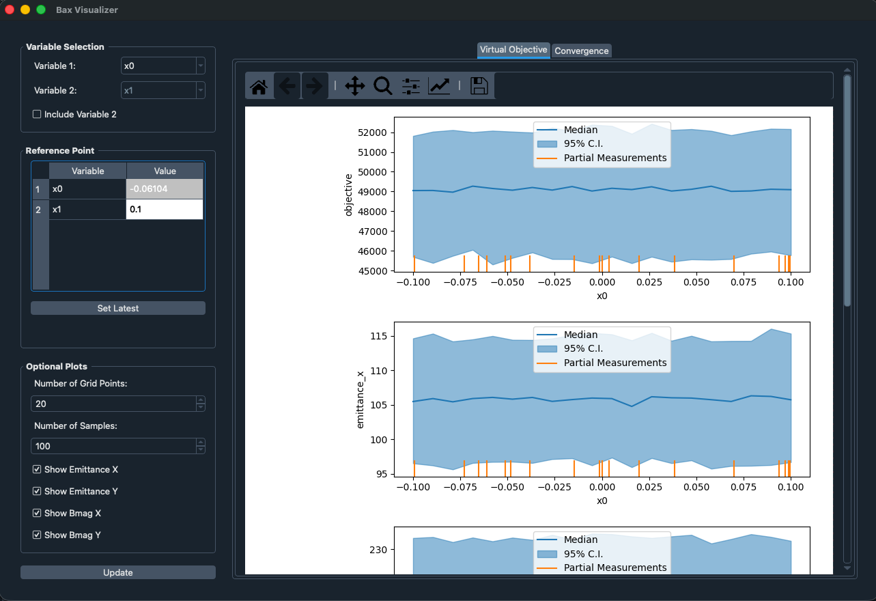This screenshot has width=876, height=601.
Task: Click the Variable column header
Action: click(87, 171)
